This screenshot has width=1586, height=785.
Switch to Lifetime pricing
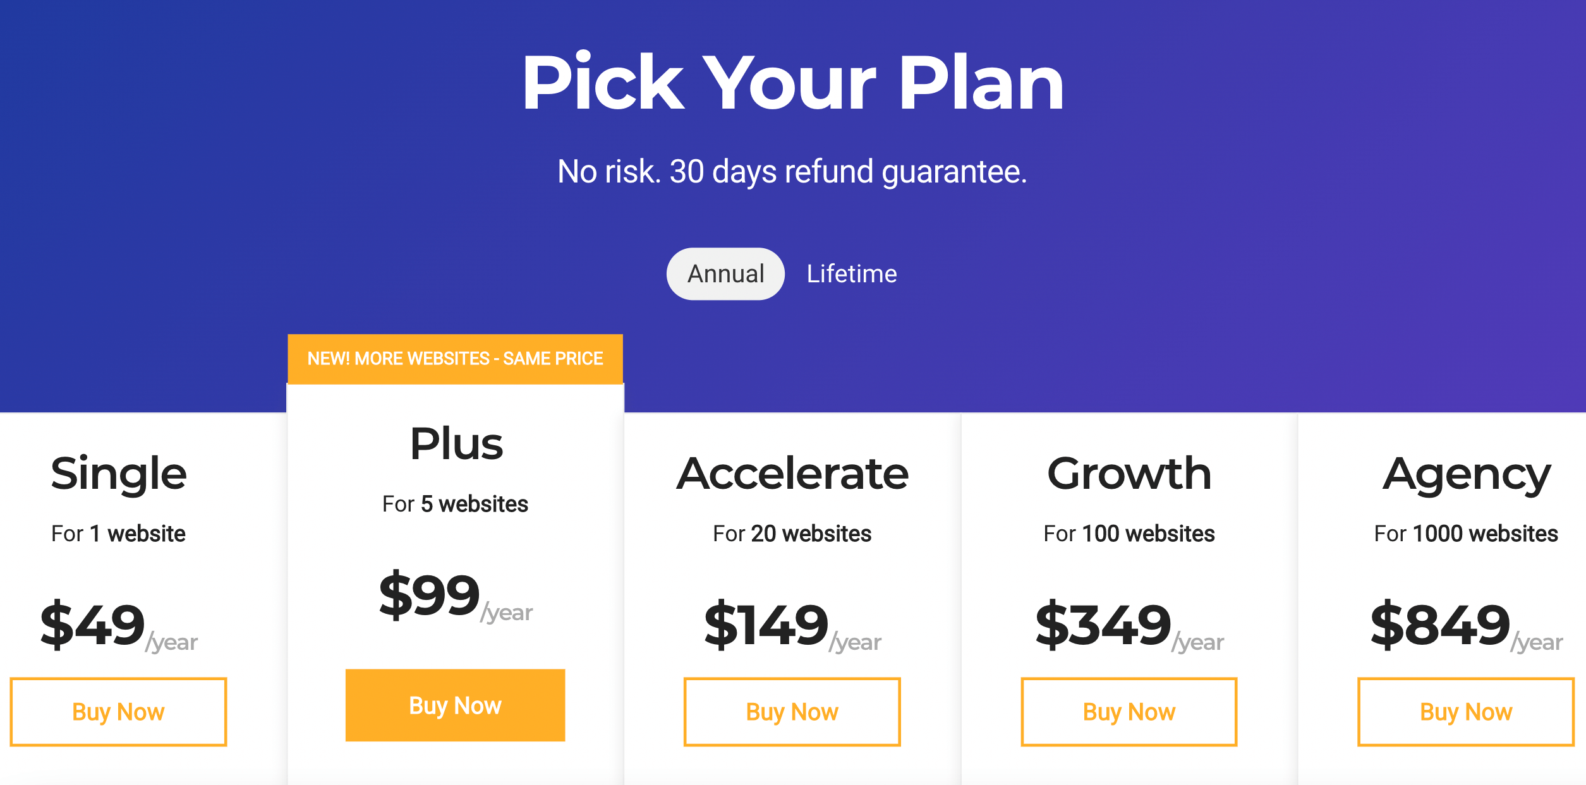click(x=851, y=274)
